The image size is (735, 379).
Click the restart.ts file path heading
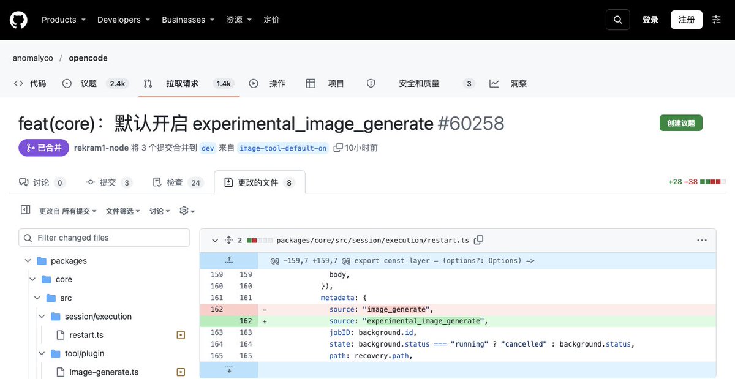372,240
